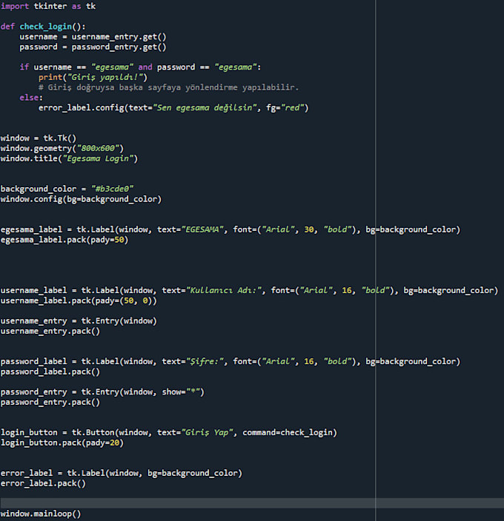Click 'username_entry = tk.Entry(window)' line
The width and height of the screenshot is (504, 521).
[x=79, y=321]
